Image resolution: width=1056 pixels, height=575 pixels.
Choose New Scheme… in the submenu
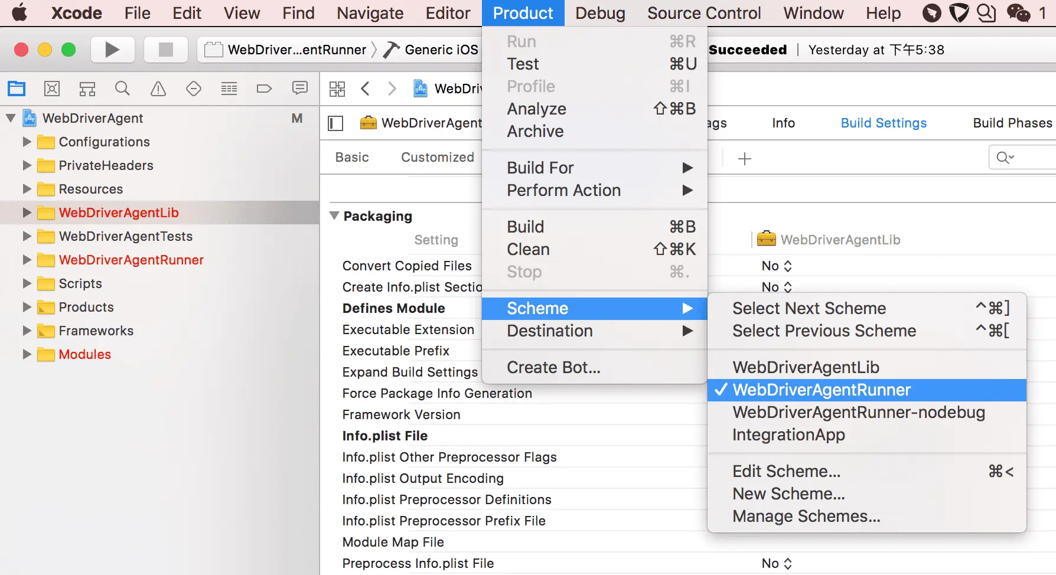click(867, 494)
